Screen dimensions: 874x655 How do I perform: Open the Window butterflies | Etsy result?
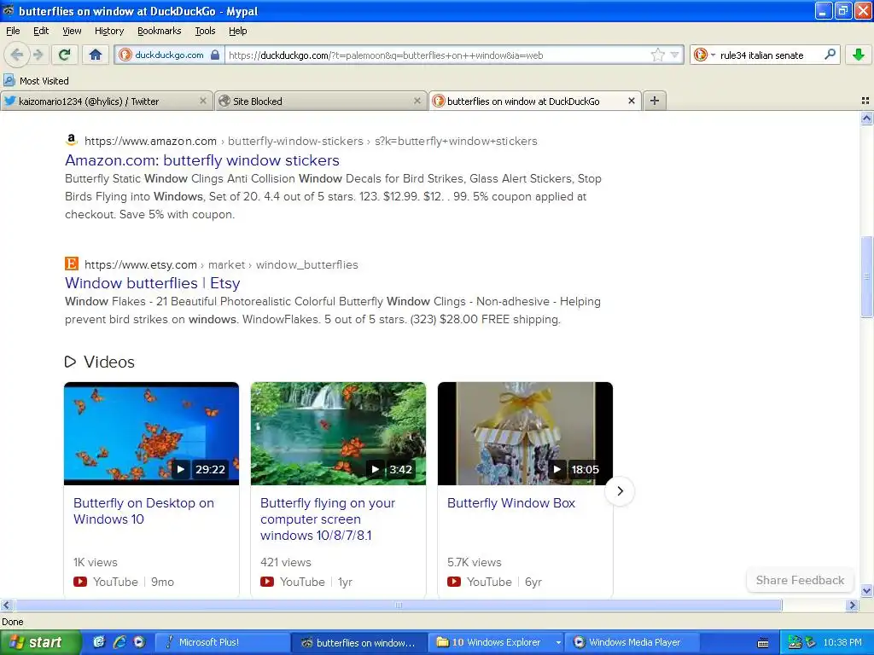(152, 283)
